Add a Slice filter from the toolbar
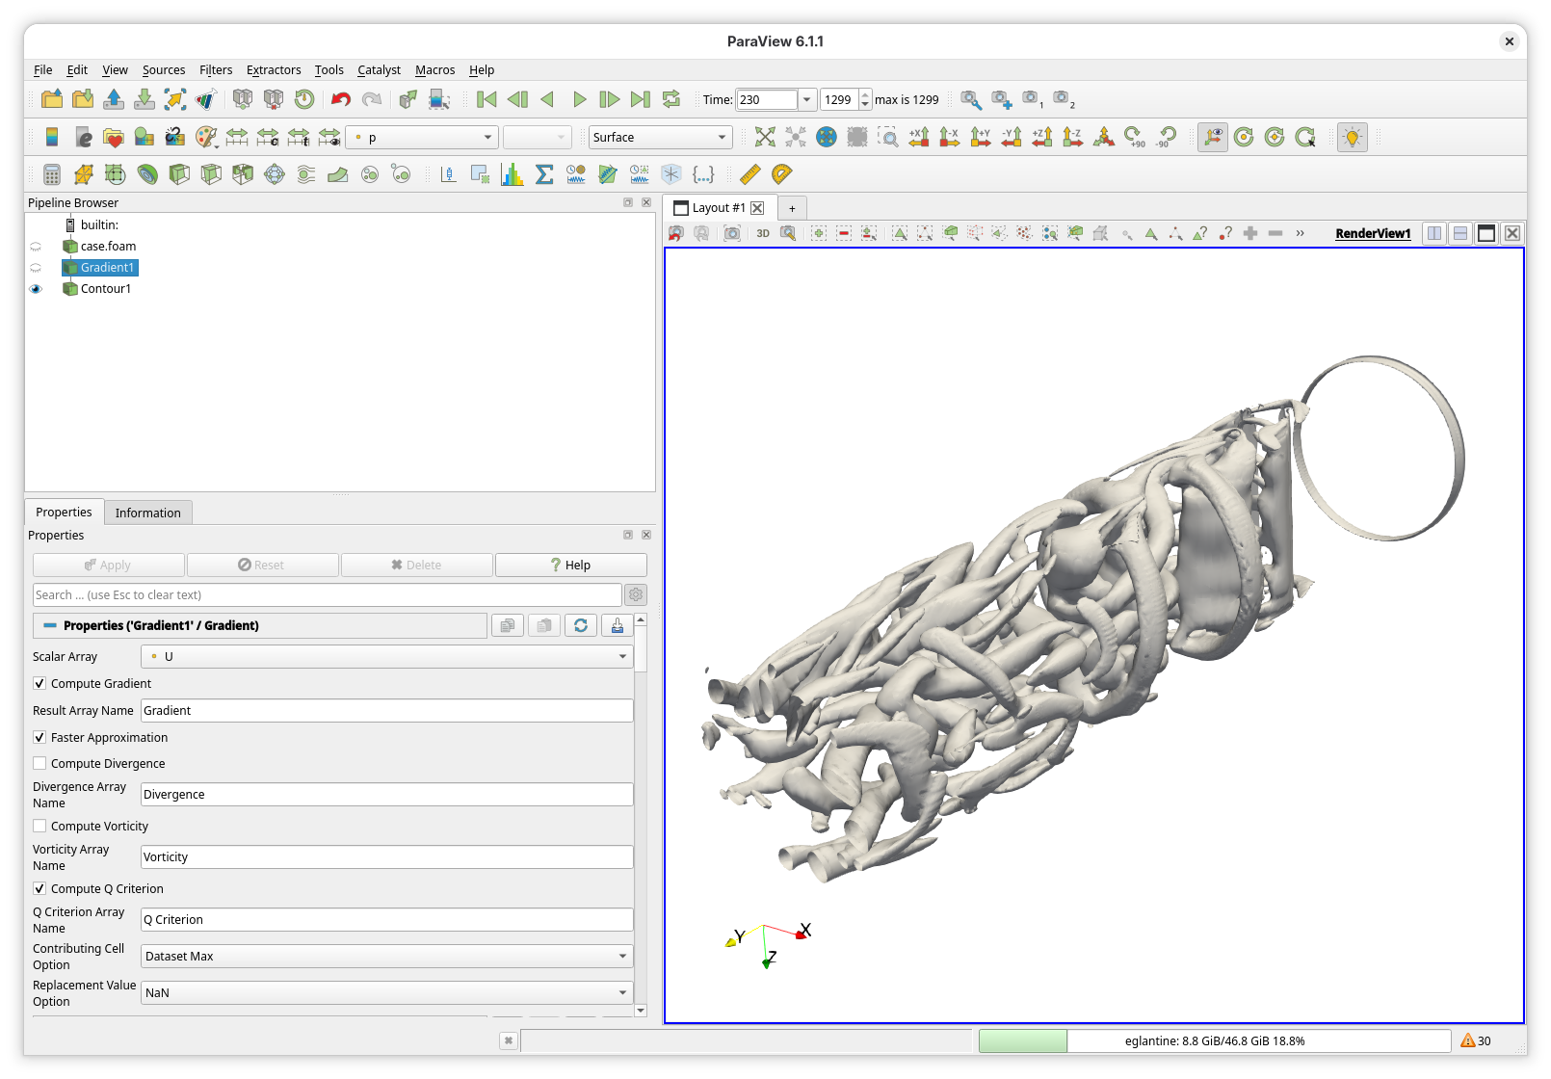Viewport: 1551px width, 1079px height. tap(211, 174)
